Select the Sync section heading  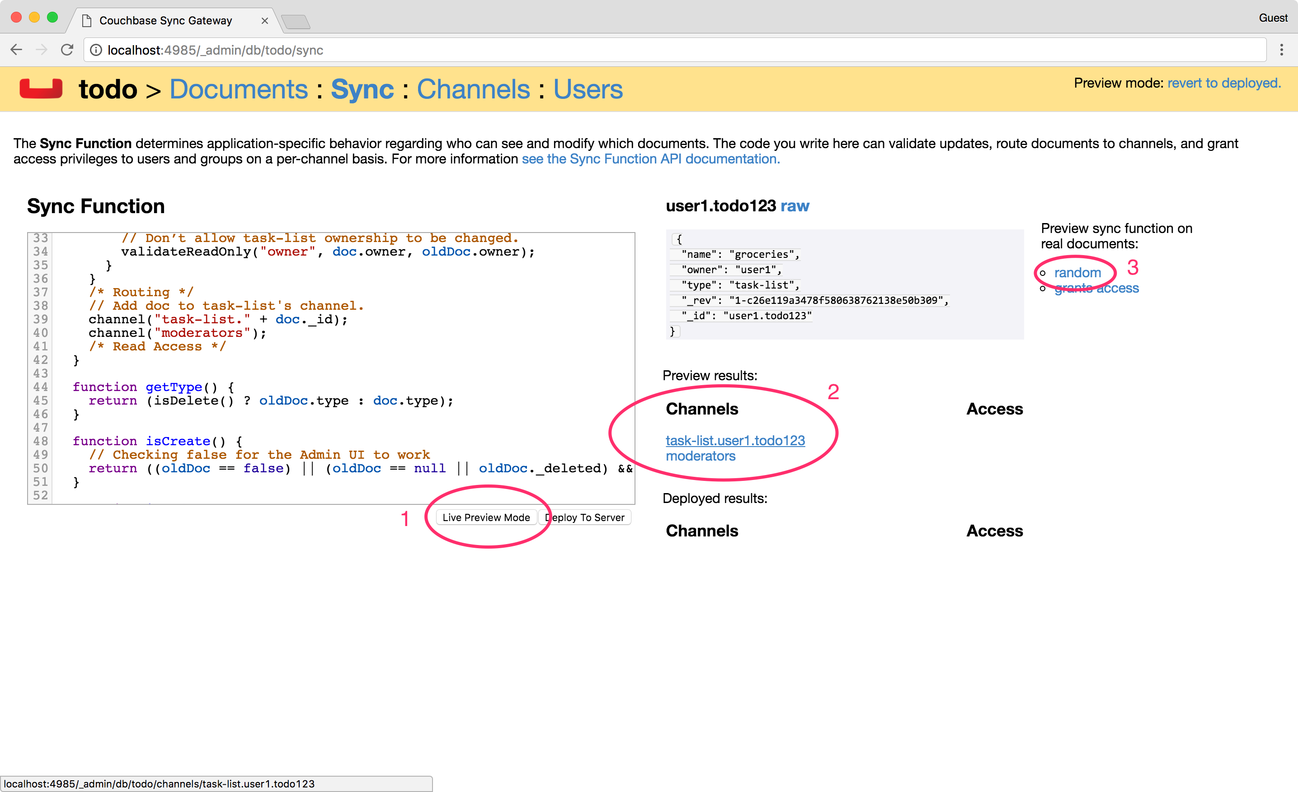[x=362, y=89]
